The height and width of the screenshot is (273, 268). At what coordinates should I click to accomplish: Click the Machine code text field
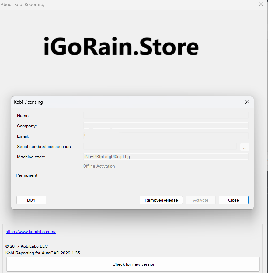[x=166, y=157]
